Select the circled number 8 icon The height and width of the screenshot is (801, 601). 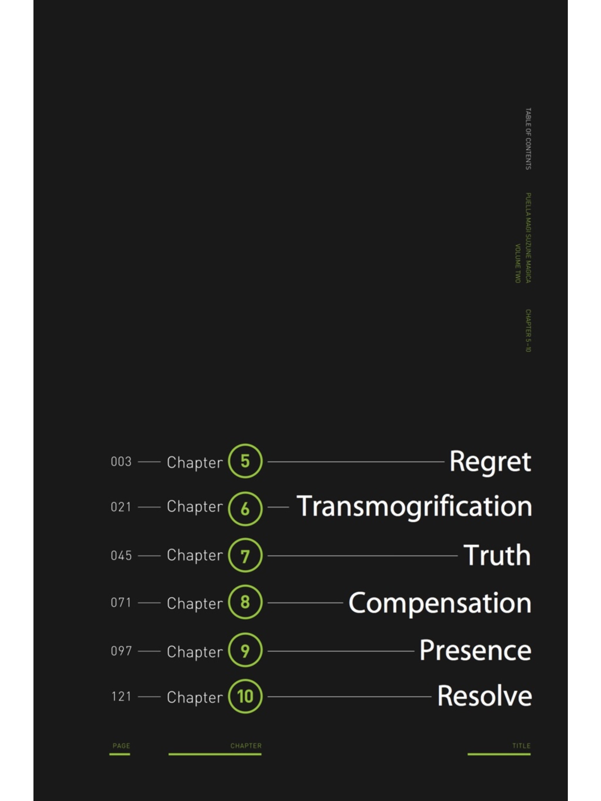[x=245, y=602]
